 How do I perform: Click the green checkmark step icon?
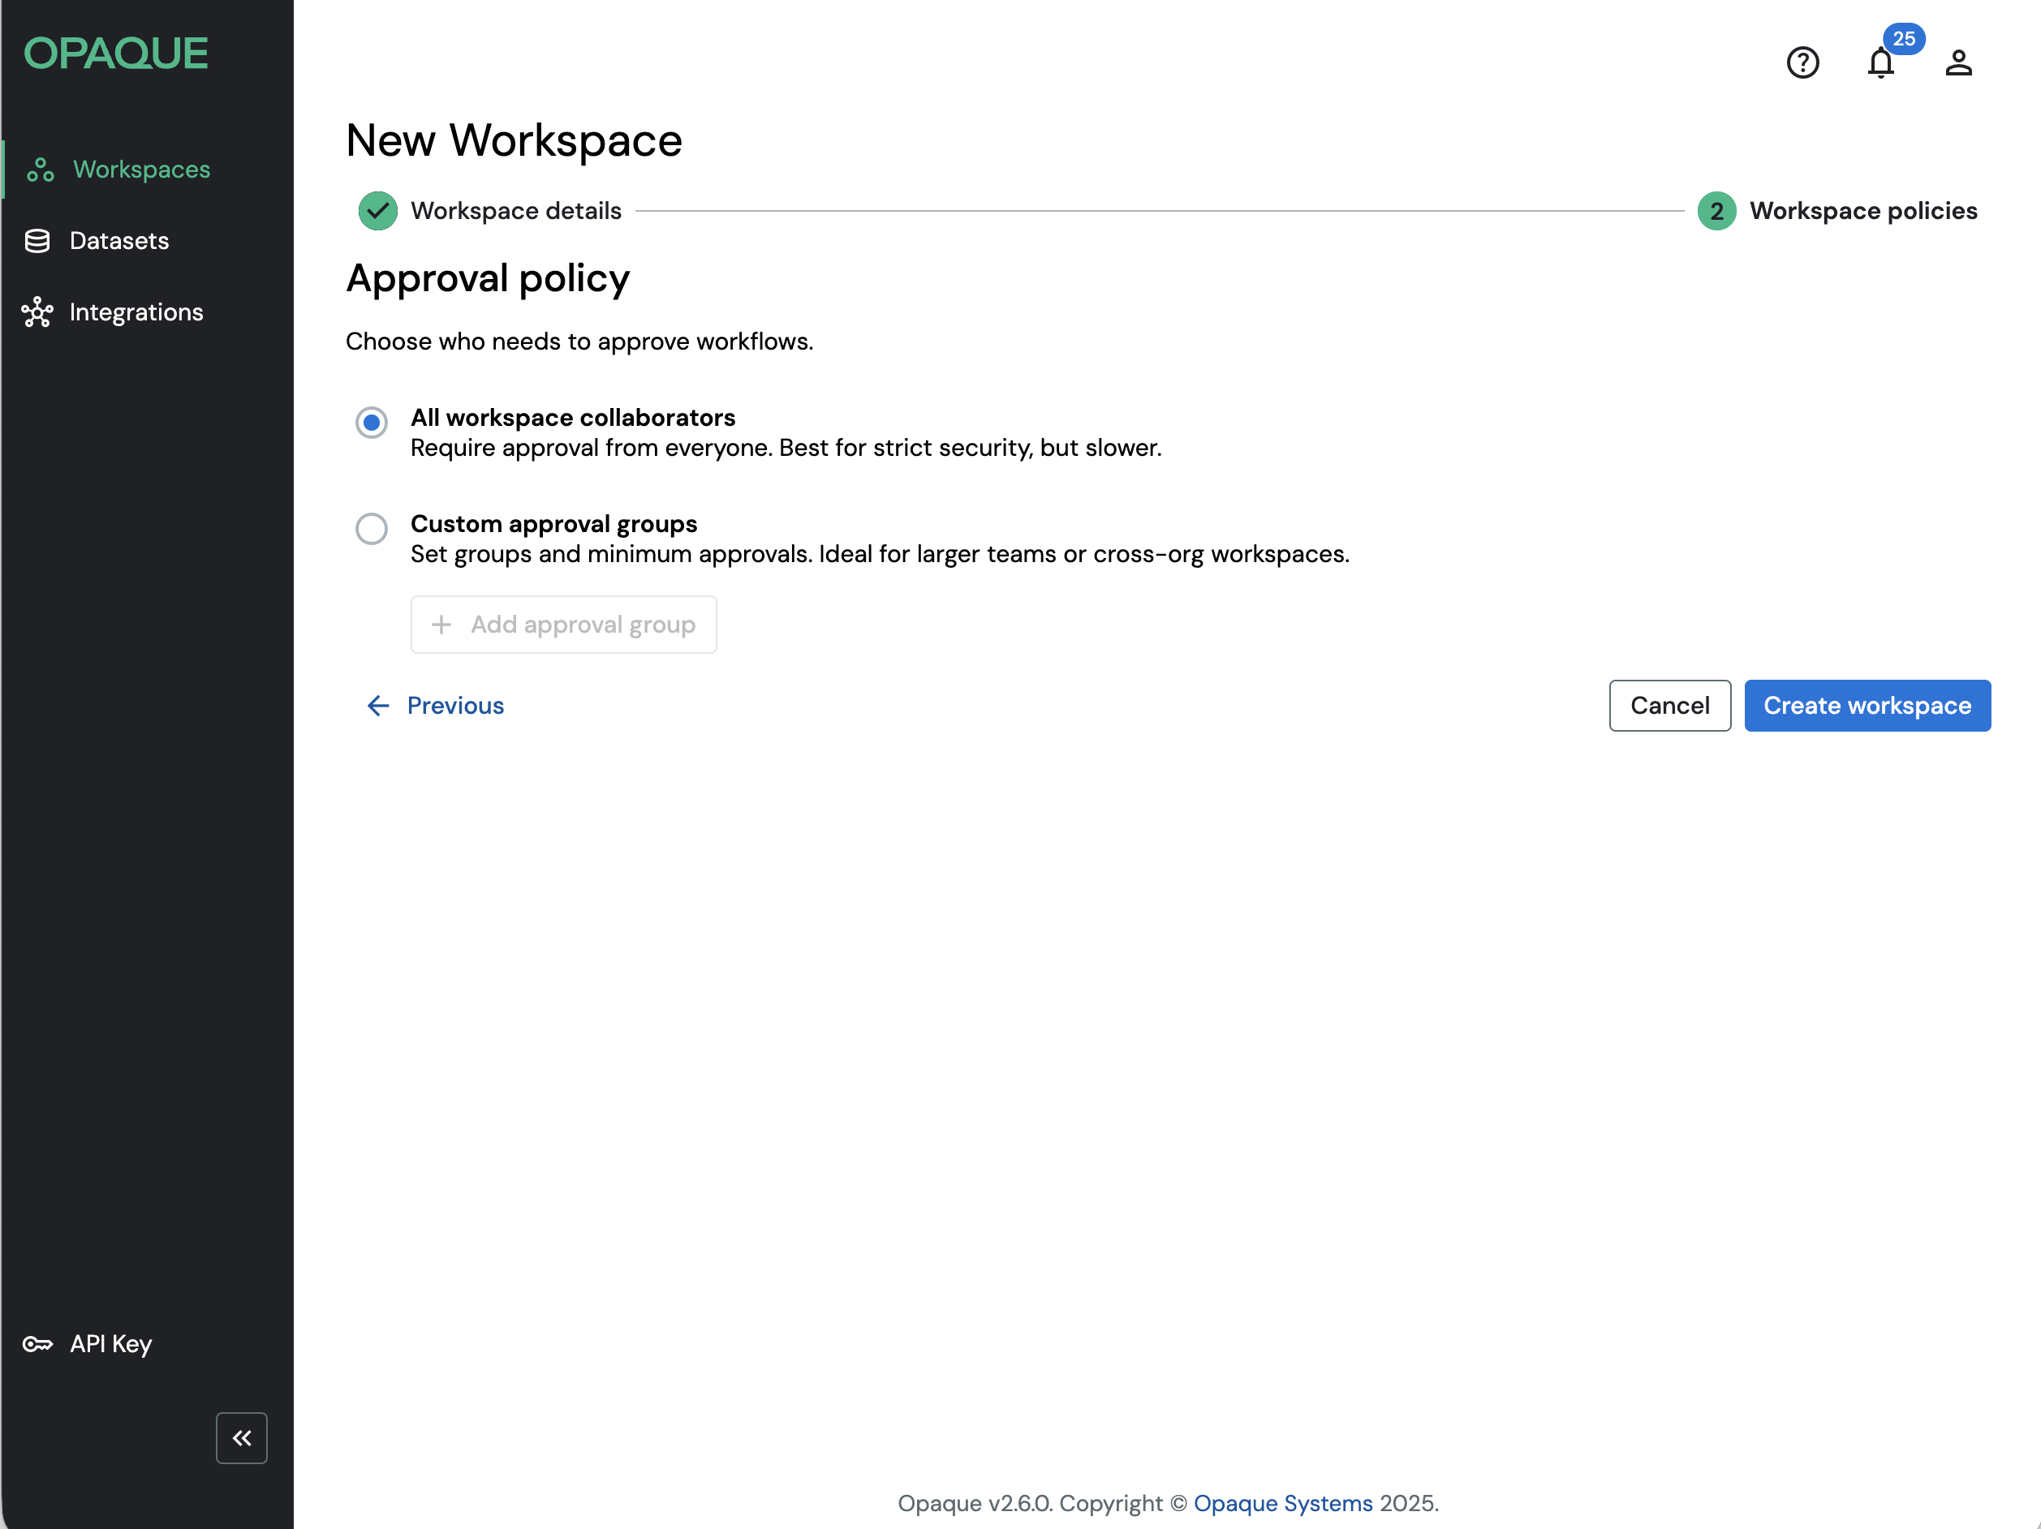click(x=377, y=211)
